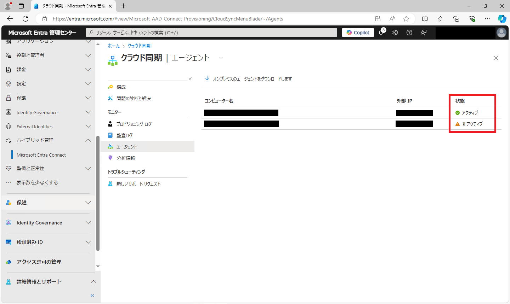Open browser tab actions menu icon
Viewport: 510px width, 304px height.
pos(21,6)
